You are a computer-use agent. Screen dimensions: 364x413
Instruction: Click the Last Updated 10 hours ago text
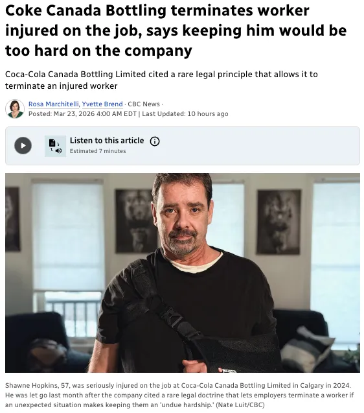(x=185, y=114)
